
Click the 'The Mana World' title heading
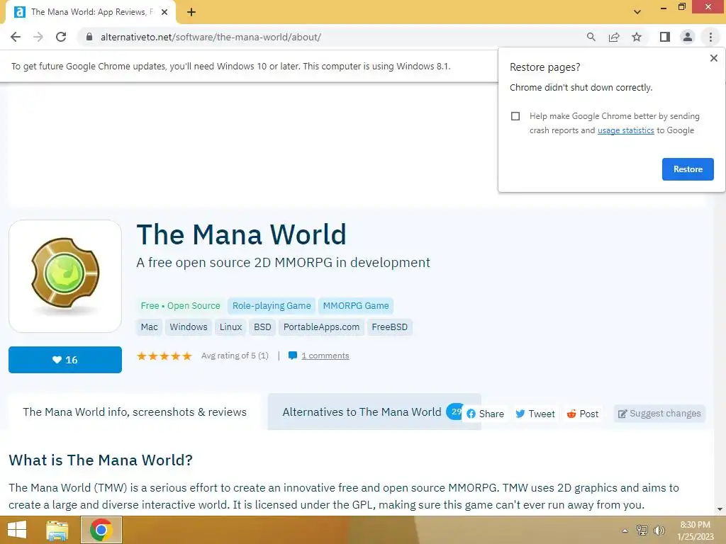241,234
